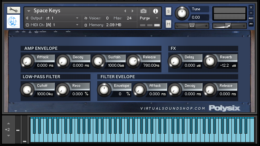Viewport: 260px width, 146px height.
Task: Shift keyboard octave down with arrow
Action: click(x=8, y=136)
